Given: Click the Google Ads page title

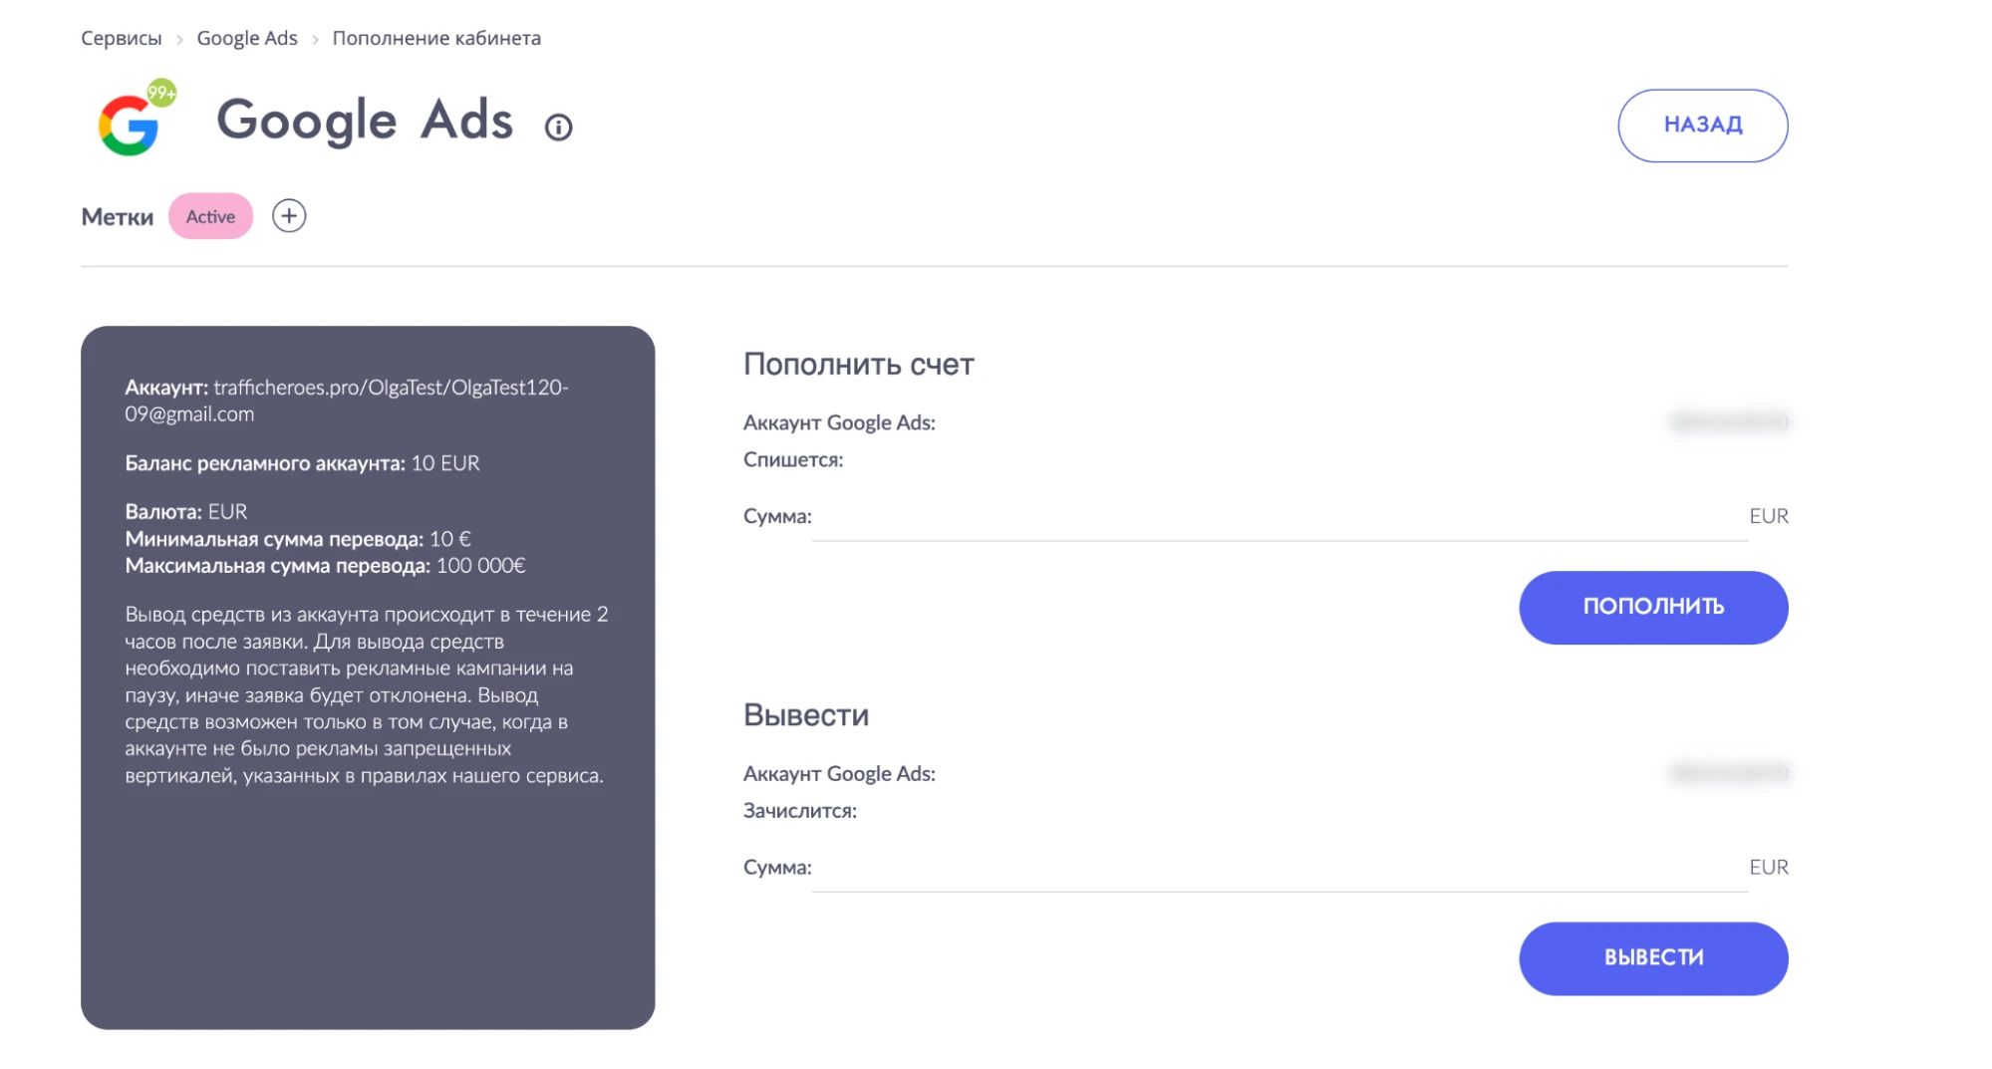Looking at the screenshot, I should click(x=365, y=121).
